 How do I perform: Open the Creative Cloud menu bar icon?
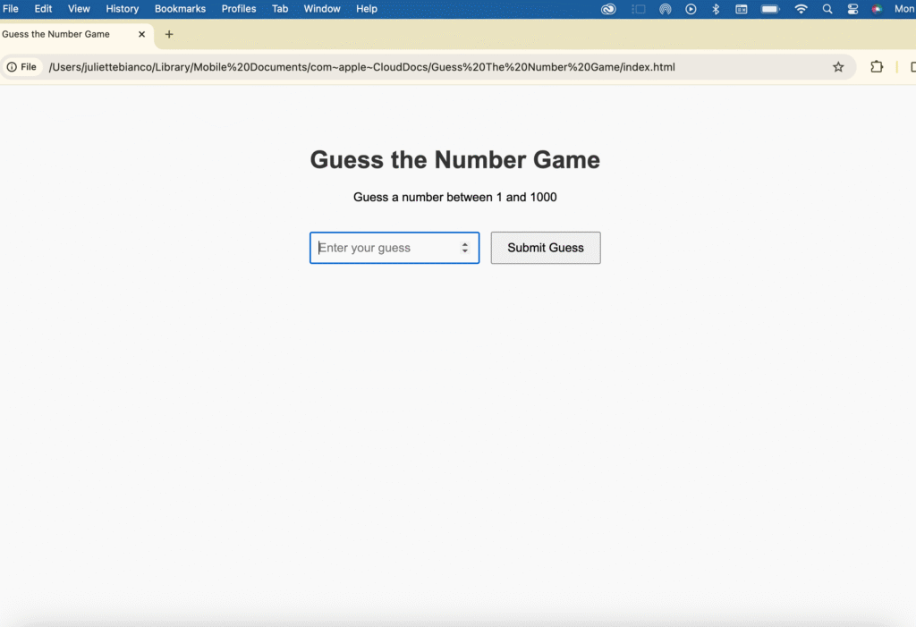(x=608, y=9)
